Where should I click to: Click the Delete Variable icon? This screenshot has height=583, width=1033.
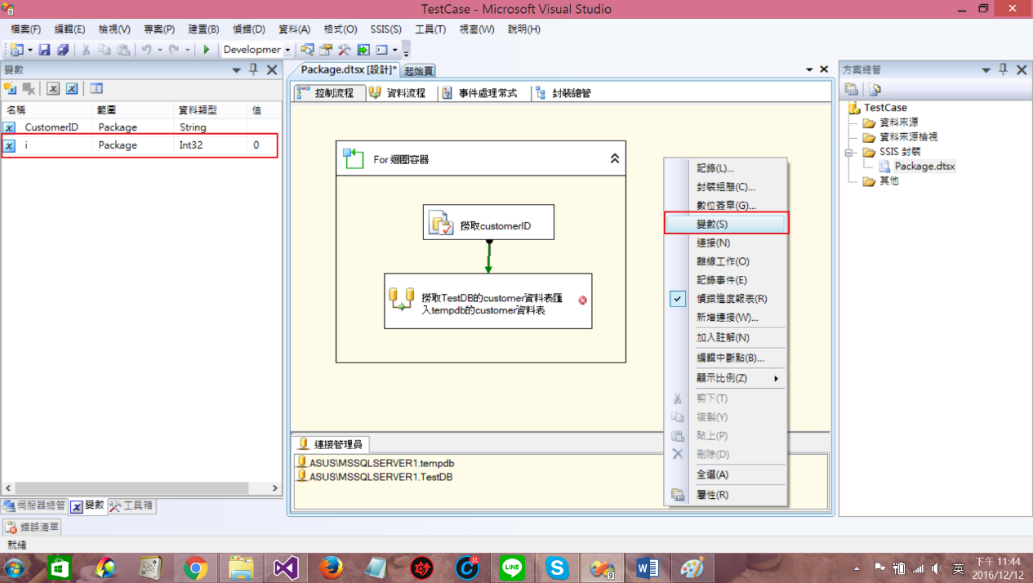coord(29,88)
